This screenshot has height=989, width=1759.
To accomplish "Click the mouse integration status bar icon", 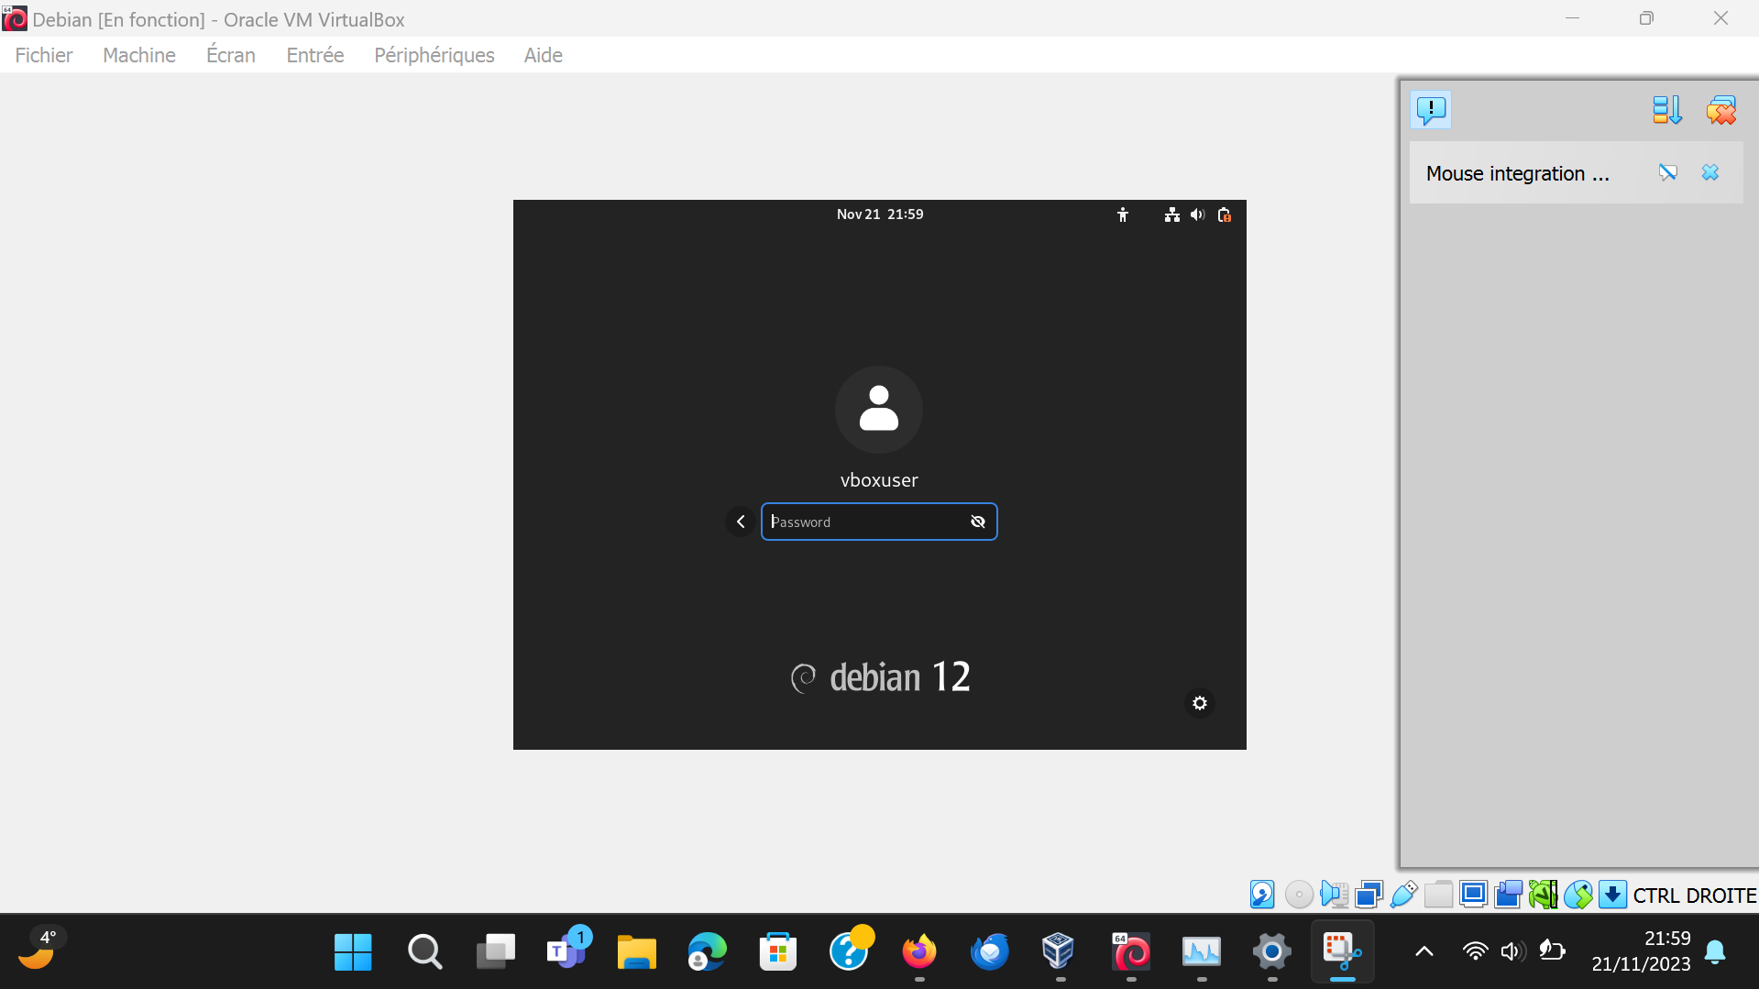I will 1578,895.
